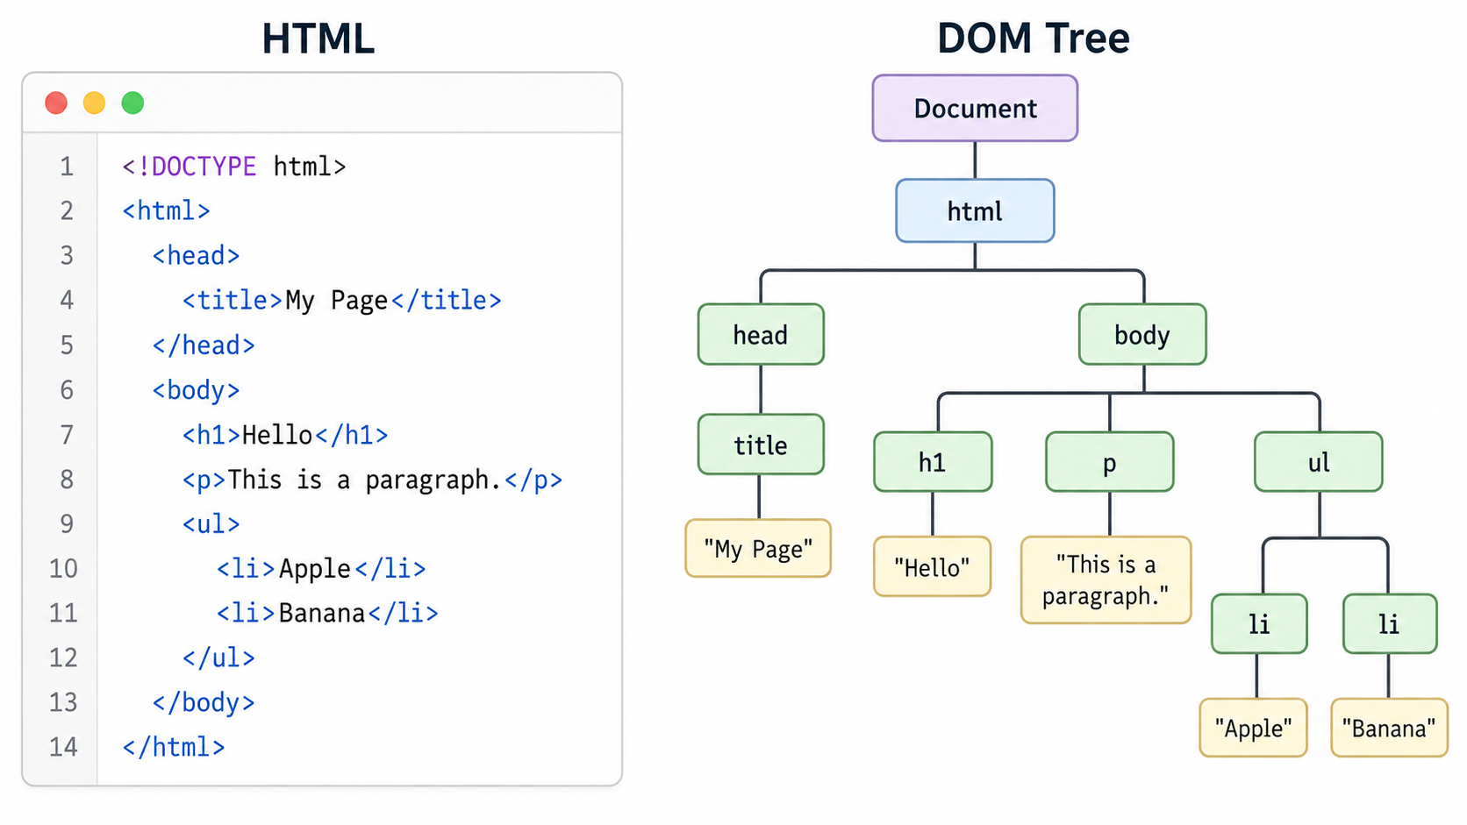Select the Document node in DOM tree
This screenshot has width=1467, height=825.
point(975,109)
